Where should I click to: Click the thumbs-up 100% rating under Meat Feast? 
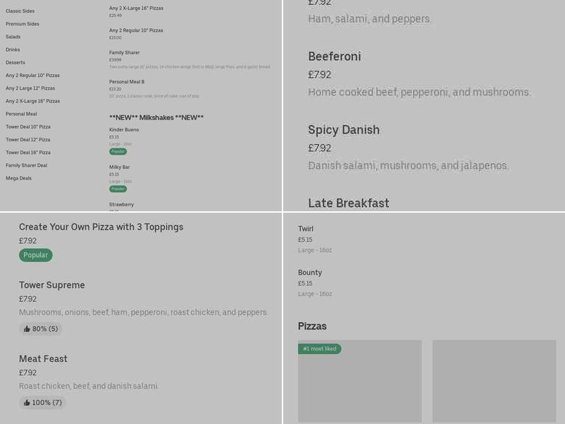[x=42, y=403]
